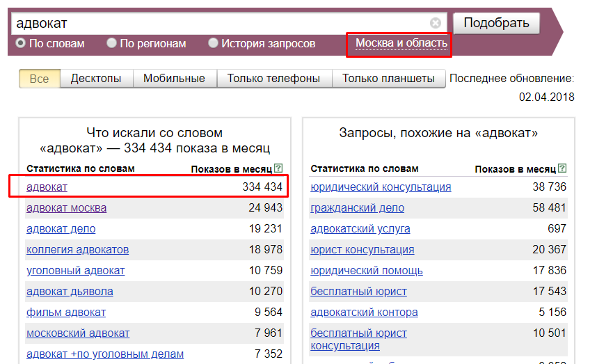Viewport: 597px width, 364px height.
Task: Open 'юридический консультация' similar query link
Action: click(x=381, y=187)
